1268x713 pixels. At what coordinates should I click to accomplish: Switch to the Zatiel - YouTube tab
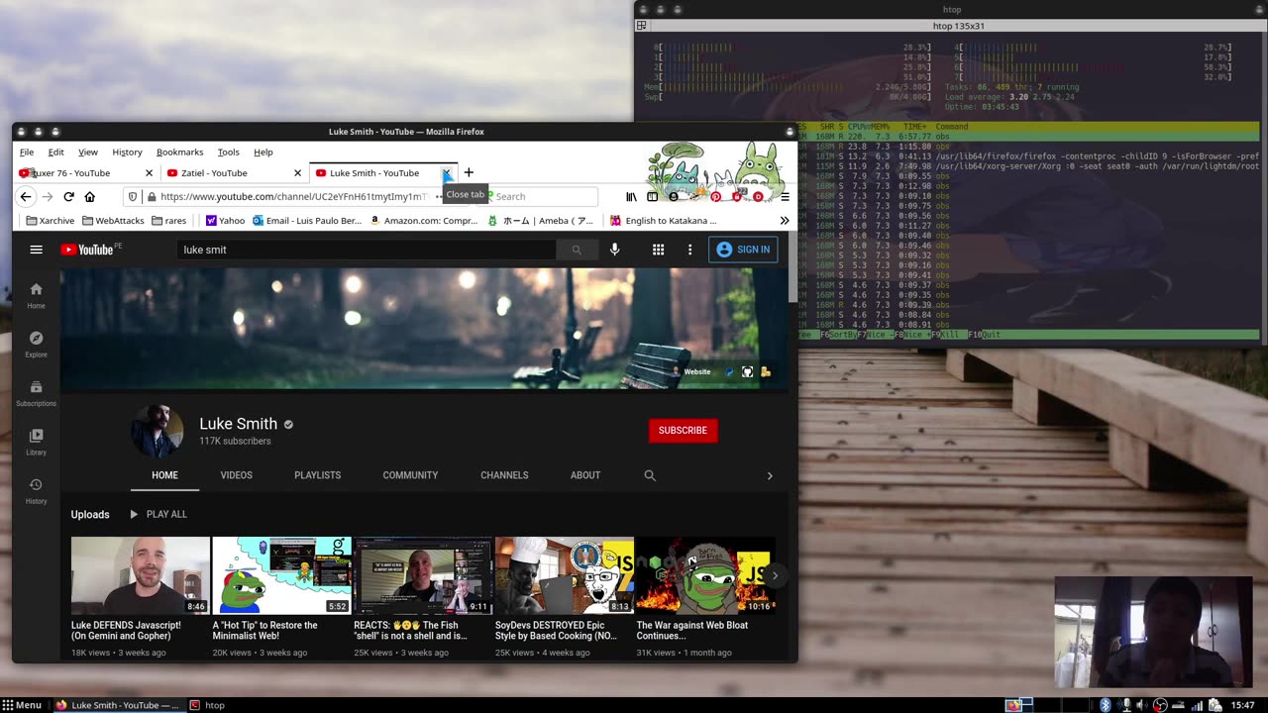[x=234, y=172]
